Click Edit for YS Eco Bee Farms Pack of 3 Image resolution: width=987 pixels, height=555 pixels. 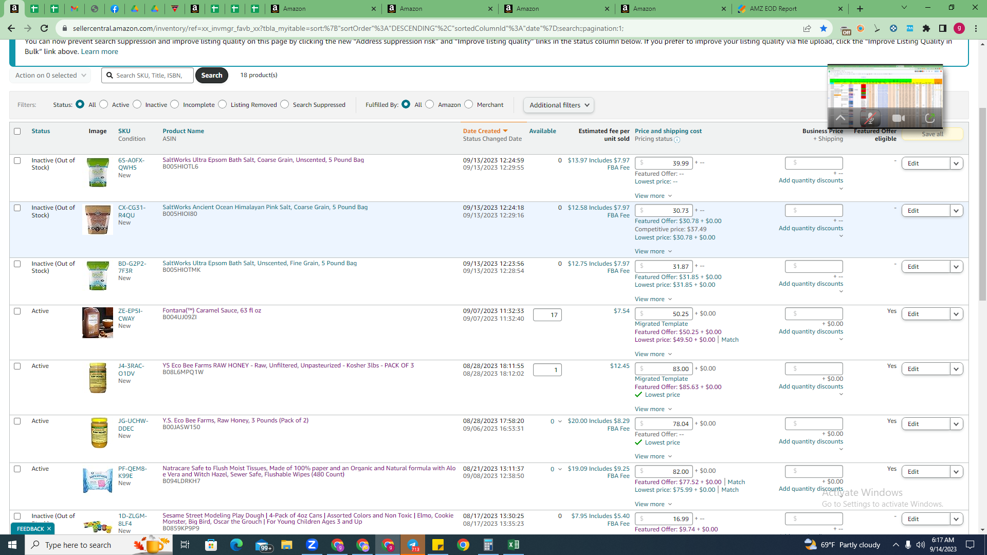coord(925,369)
